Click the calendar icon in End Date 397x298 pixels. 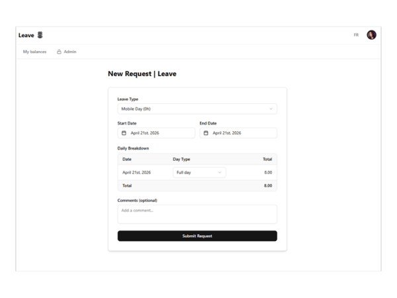206,133
